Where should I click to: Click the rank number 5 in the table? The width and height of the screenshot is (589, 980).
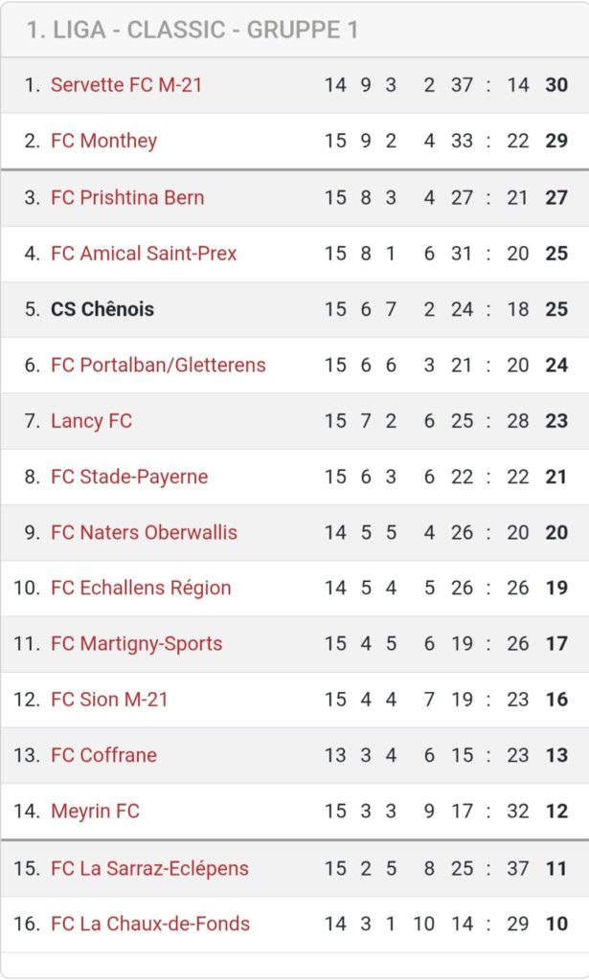point(32,309)
